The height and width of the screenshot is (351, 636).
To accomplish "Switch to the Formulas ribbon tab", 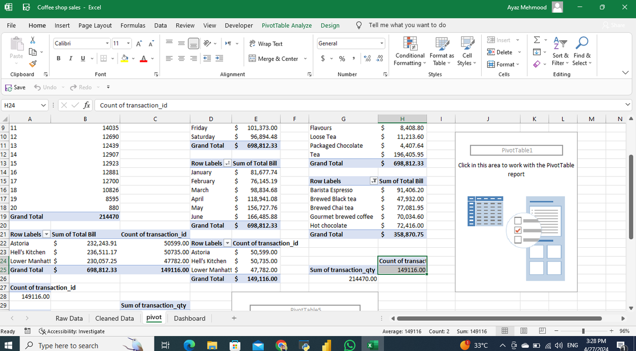I will pos(133,25).
